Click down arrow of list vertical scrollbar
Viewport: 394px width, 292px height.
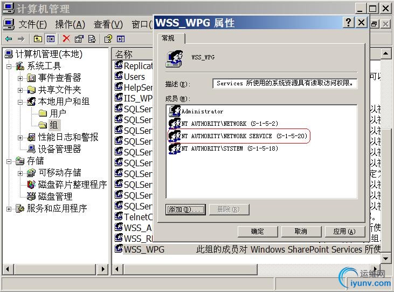pos(386,259)
